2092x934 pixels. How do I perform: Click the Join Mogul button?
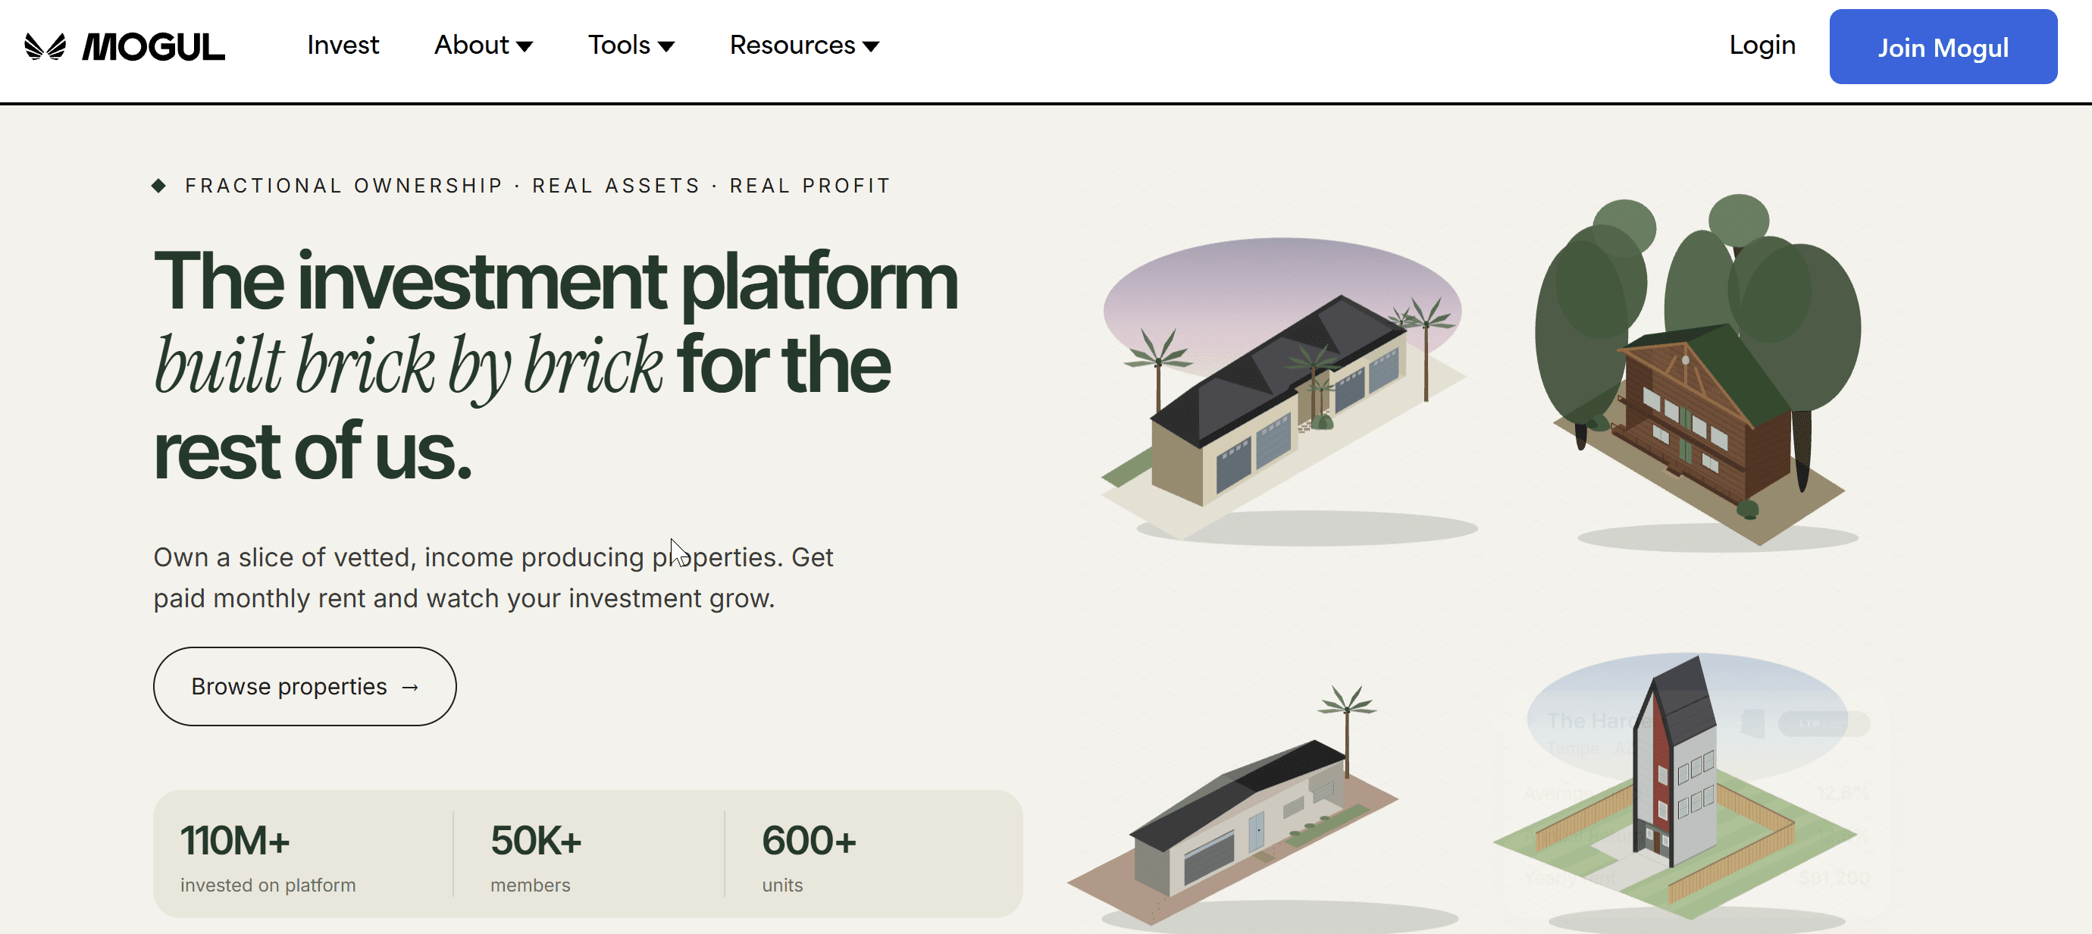[x=1943, y=47]
